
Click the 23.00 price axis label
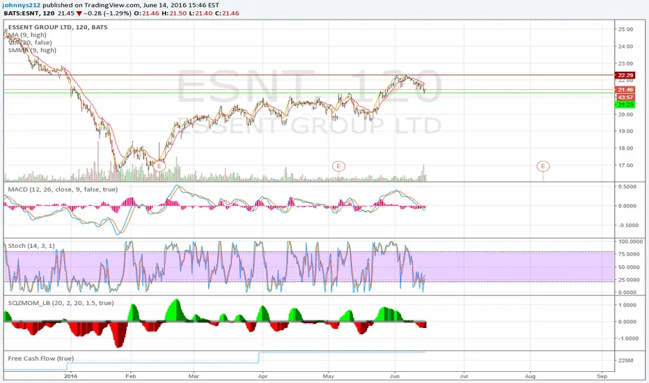click(625, 63)
